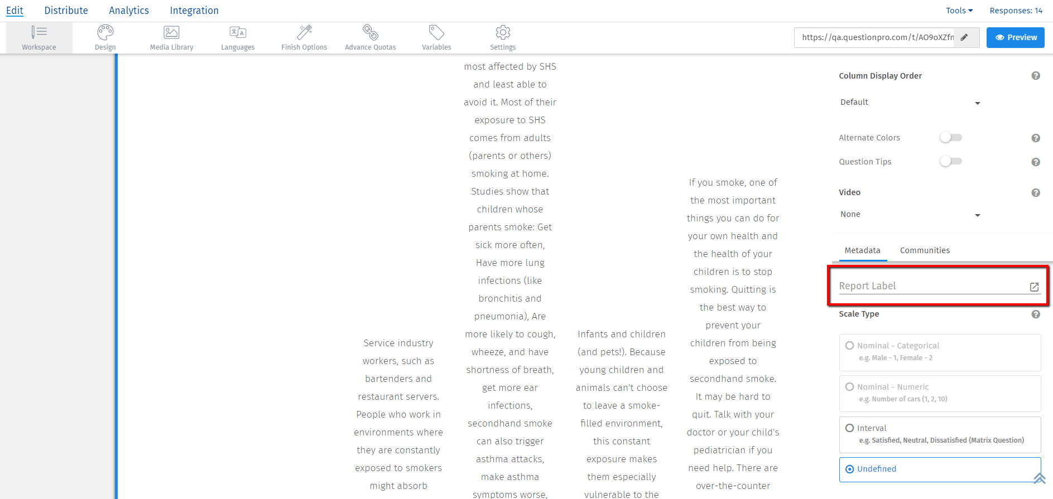
Task: Go to the Distribute menu
Action: click(x=66, y=11)
